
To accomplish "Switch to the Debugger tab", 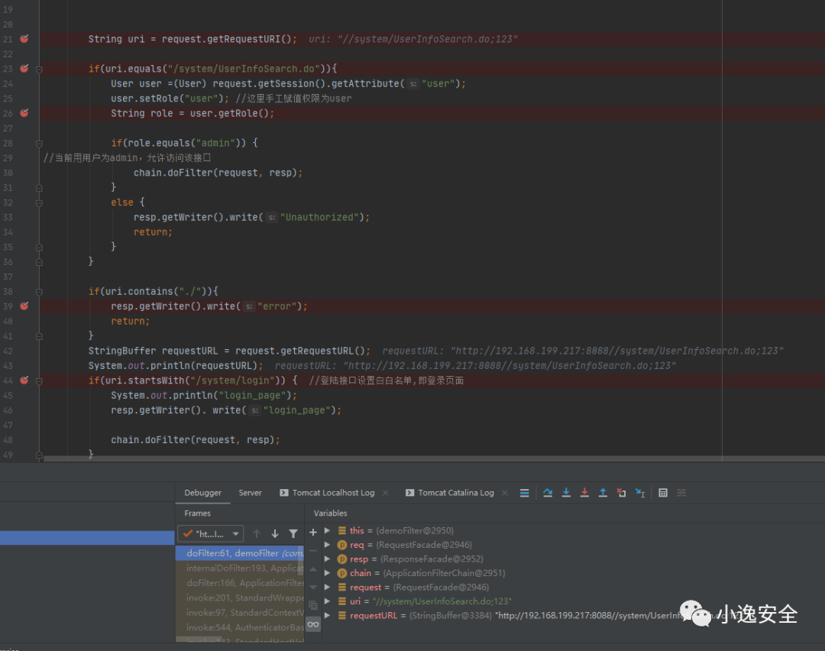I will (x=202, y=493).
